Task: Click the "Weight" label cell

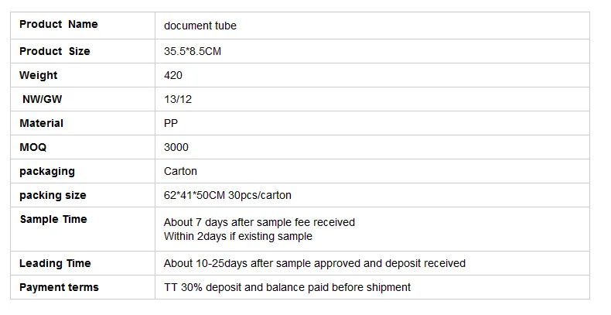Action: (x=39, y=75)
